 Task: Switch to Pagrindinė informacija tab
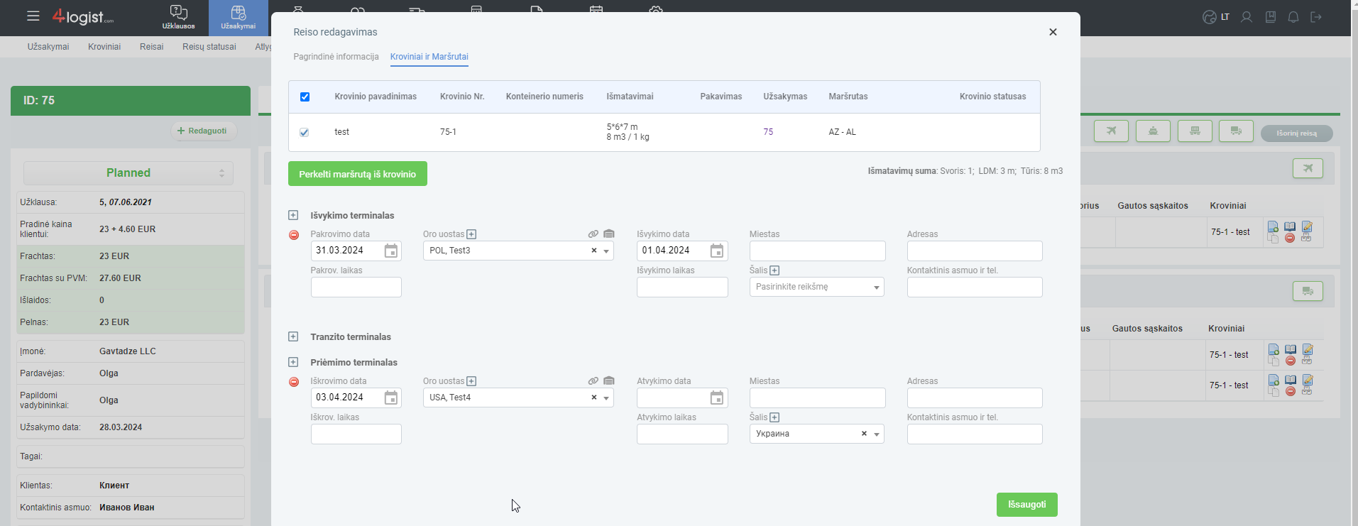click(x=336, y=57)
